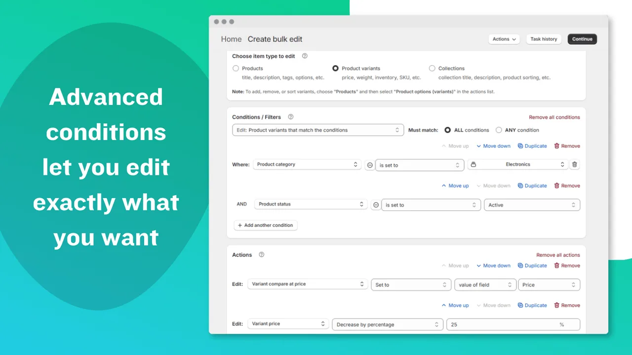Image resolution: width=632 pixels, height=355 pixels.
Task: Click Remove all conditions link
Action: point(554,117)
